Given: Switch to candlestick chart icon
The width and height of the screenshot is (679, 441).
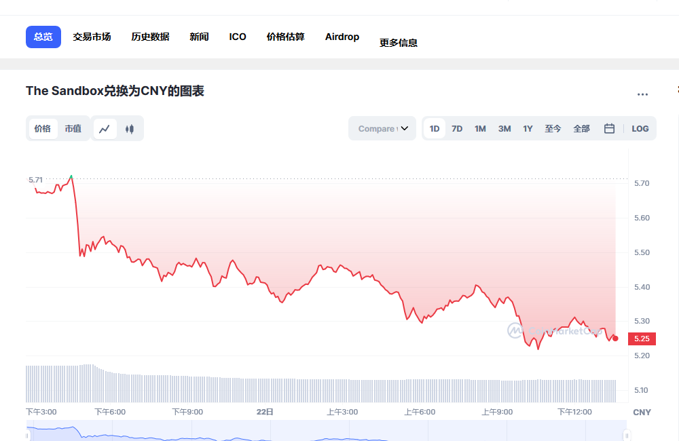Looking at the screenshot, I should coord(130,129).
